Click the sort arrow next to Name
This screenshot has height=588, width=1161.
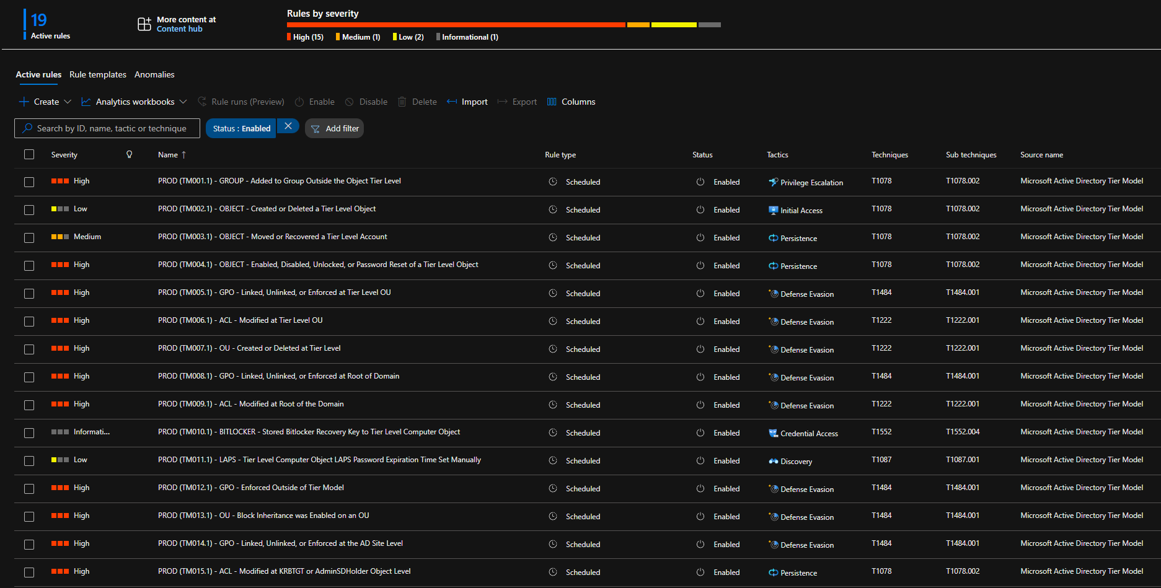tap(183, 155)
